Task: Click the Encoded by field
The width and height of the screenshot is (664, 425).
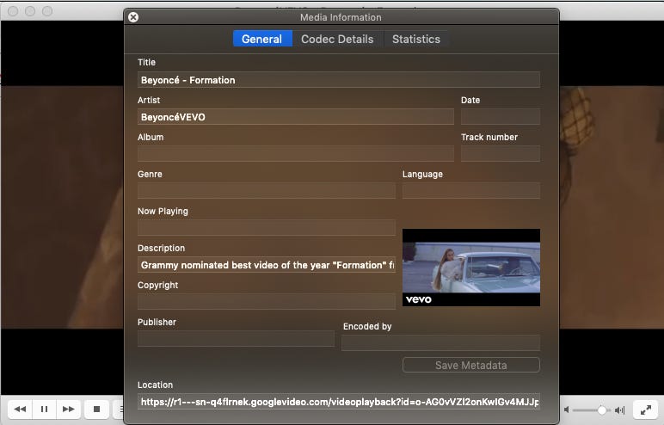Action: pos(441,342)
